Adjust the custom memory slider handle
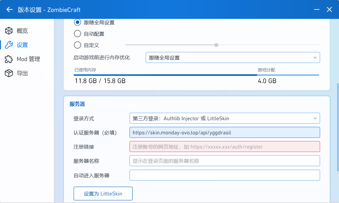Viewport: 339px width, 203px height. click(216, 45)
